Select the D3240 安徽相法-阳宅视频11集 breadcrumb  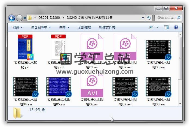90,18
